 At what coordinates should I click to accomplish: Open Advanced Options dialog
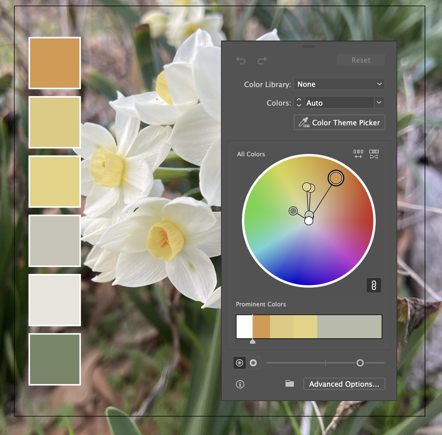(344, 384)
